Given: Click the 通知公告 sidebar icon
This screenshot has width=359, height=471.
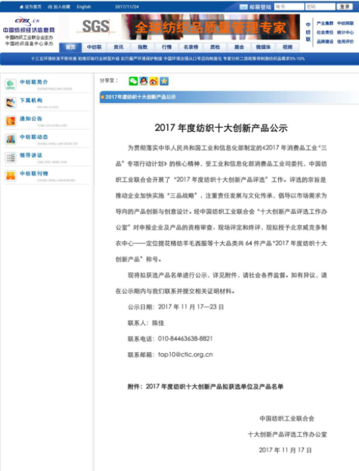Looking at the screenshot, I should [x=11, y=121].
